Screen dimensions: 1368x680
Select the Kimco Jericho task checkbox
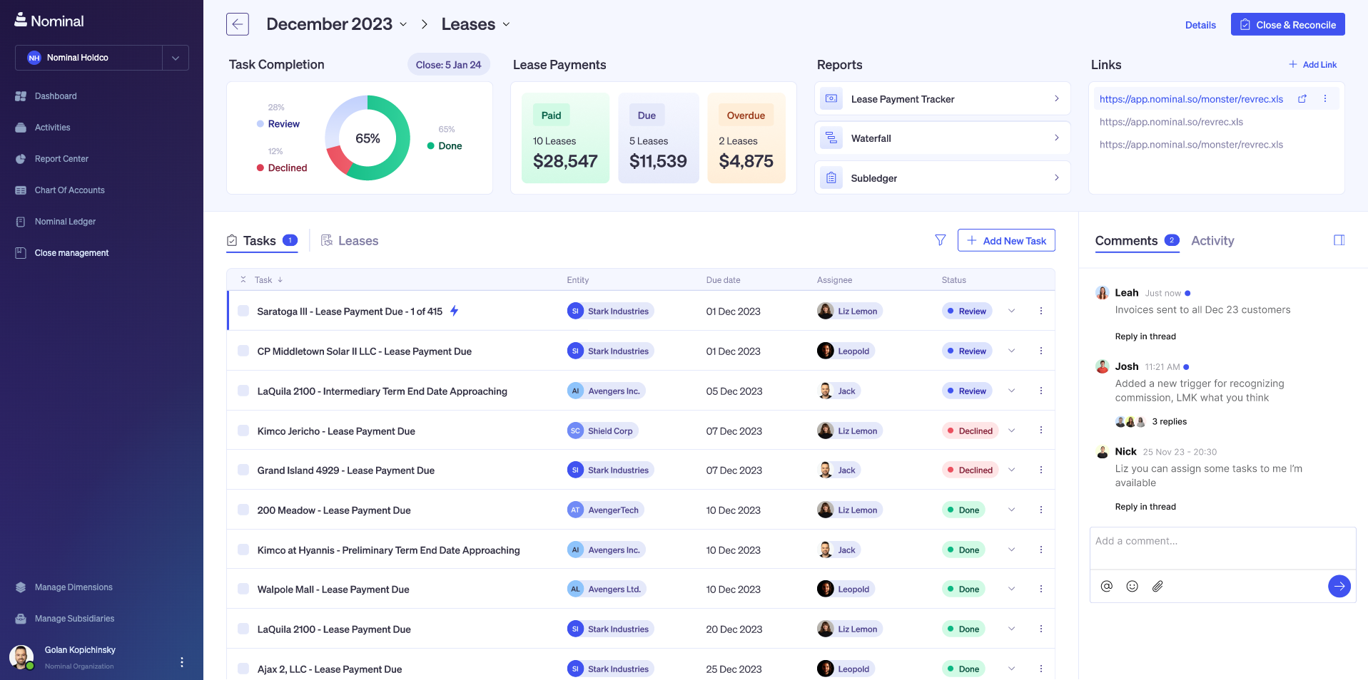[x=243, y=431]
